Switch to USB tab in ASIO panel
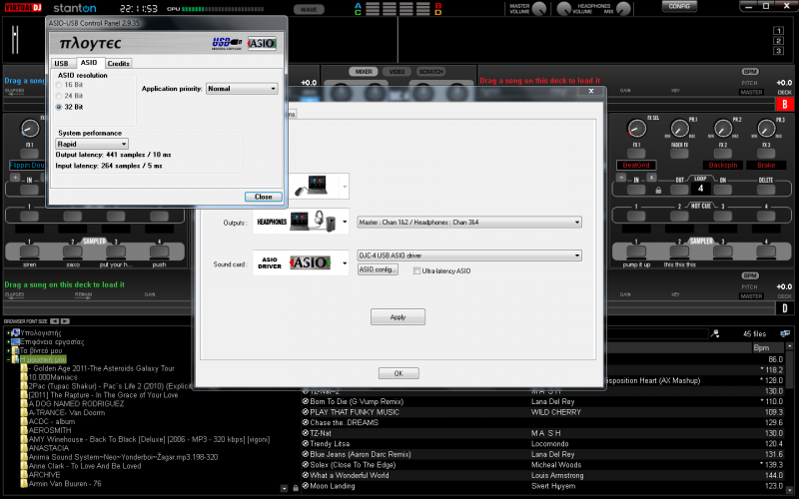 [61, 63]
